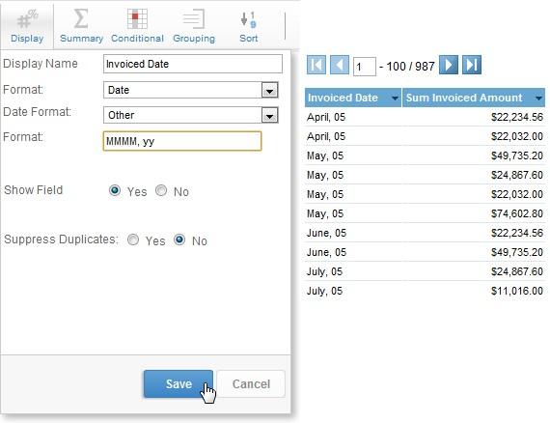The image size is (550, 423).
Task: Open Sum Invoiced Amount column menu arrow
Action: click(x=539, y=98)
